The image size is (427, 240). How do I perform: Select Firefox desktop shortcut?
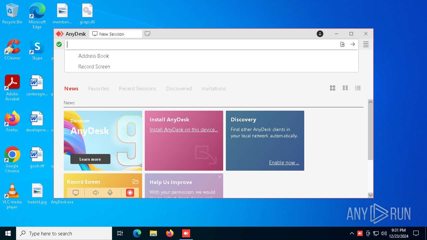[x=12, y=122]
